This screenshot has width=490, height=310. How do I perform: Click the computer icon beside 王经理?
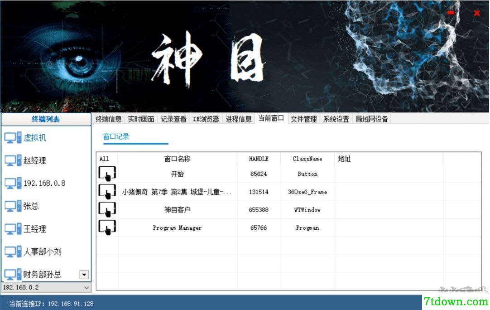pos(13,229)
